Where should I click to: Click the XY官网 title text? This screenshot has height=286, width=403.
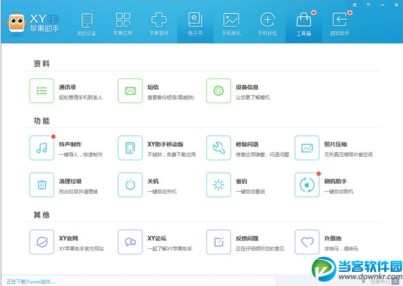69,239
